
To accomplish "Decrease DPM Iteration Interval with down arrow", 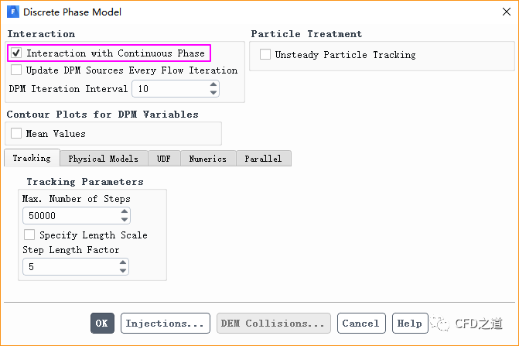I will (213, 93).
